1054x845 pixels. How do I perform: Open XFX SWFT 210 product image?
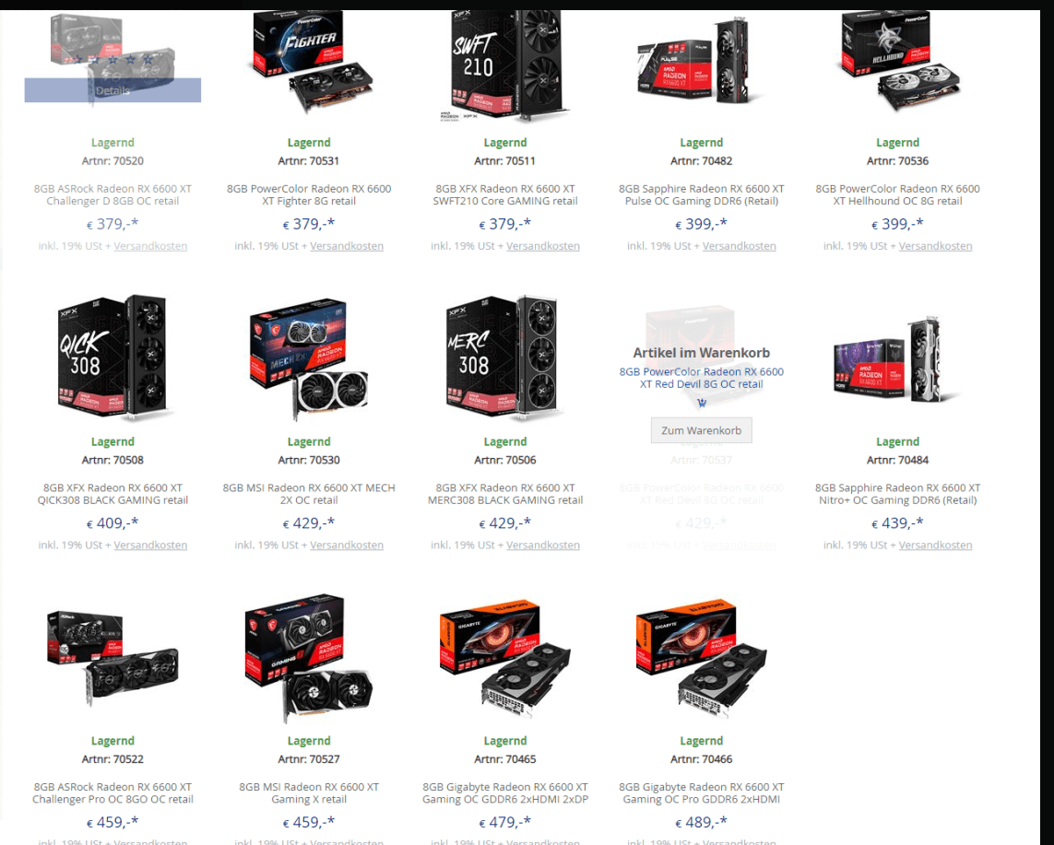pos(505,65)
